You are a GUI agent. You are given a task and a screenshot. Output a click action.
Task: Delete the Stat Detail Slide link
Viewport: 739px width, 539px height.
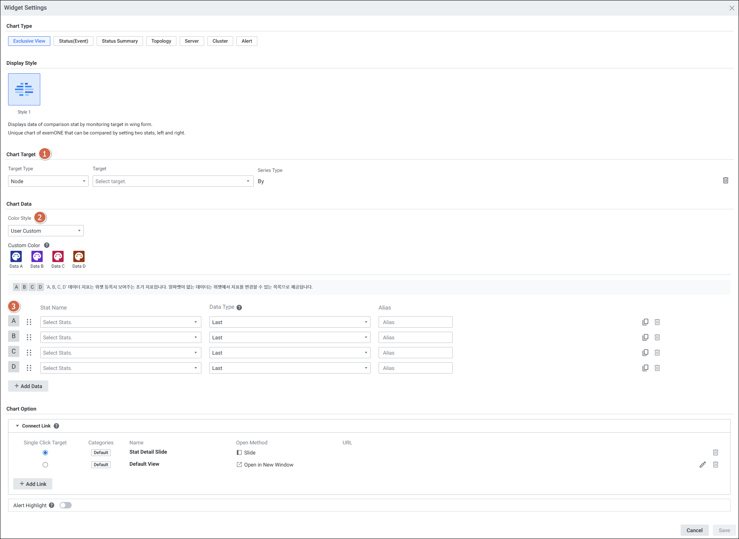715,452
